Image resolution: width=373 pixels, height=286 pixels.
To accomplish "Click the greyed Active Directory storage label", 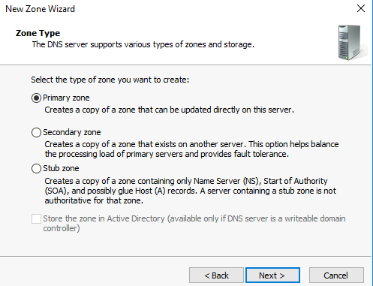I will pyautogui.click(x=194, y=223).
